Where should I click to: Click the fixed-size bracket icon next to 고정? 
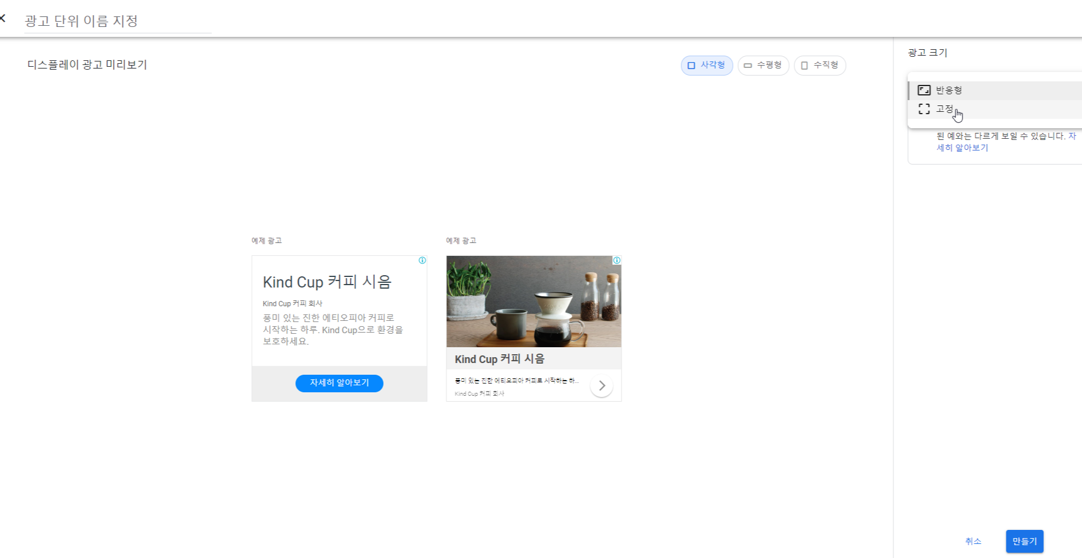(924, 109)
